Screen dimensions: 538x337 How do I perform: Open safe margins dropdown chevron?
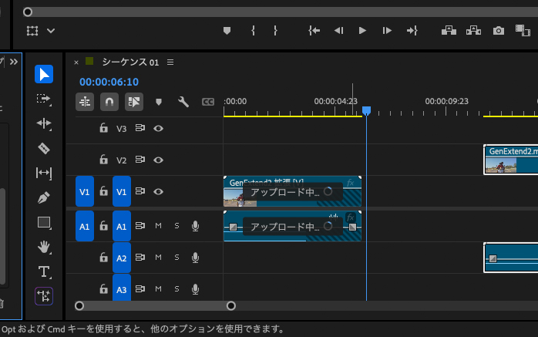tap(51, 31)
